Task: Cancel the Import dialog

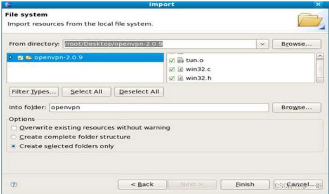Action: coord(298,185)
